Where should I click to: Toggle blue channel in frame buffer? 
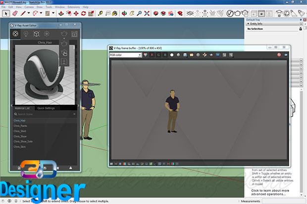(x=165, y=55)
